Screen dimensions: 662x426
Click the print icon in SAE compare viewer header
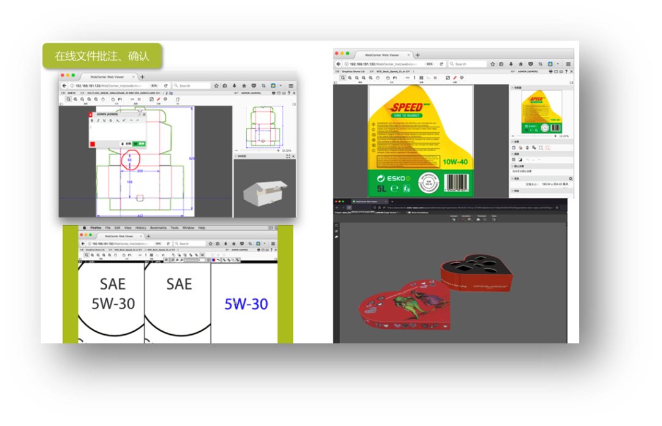pyautogui.click(x=259, y=250)
